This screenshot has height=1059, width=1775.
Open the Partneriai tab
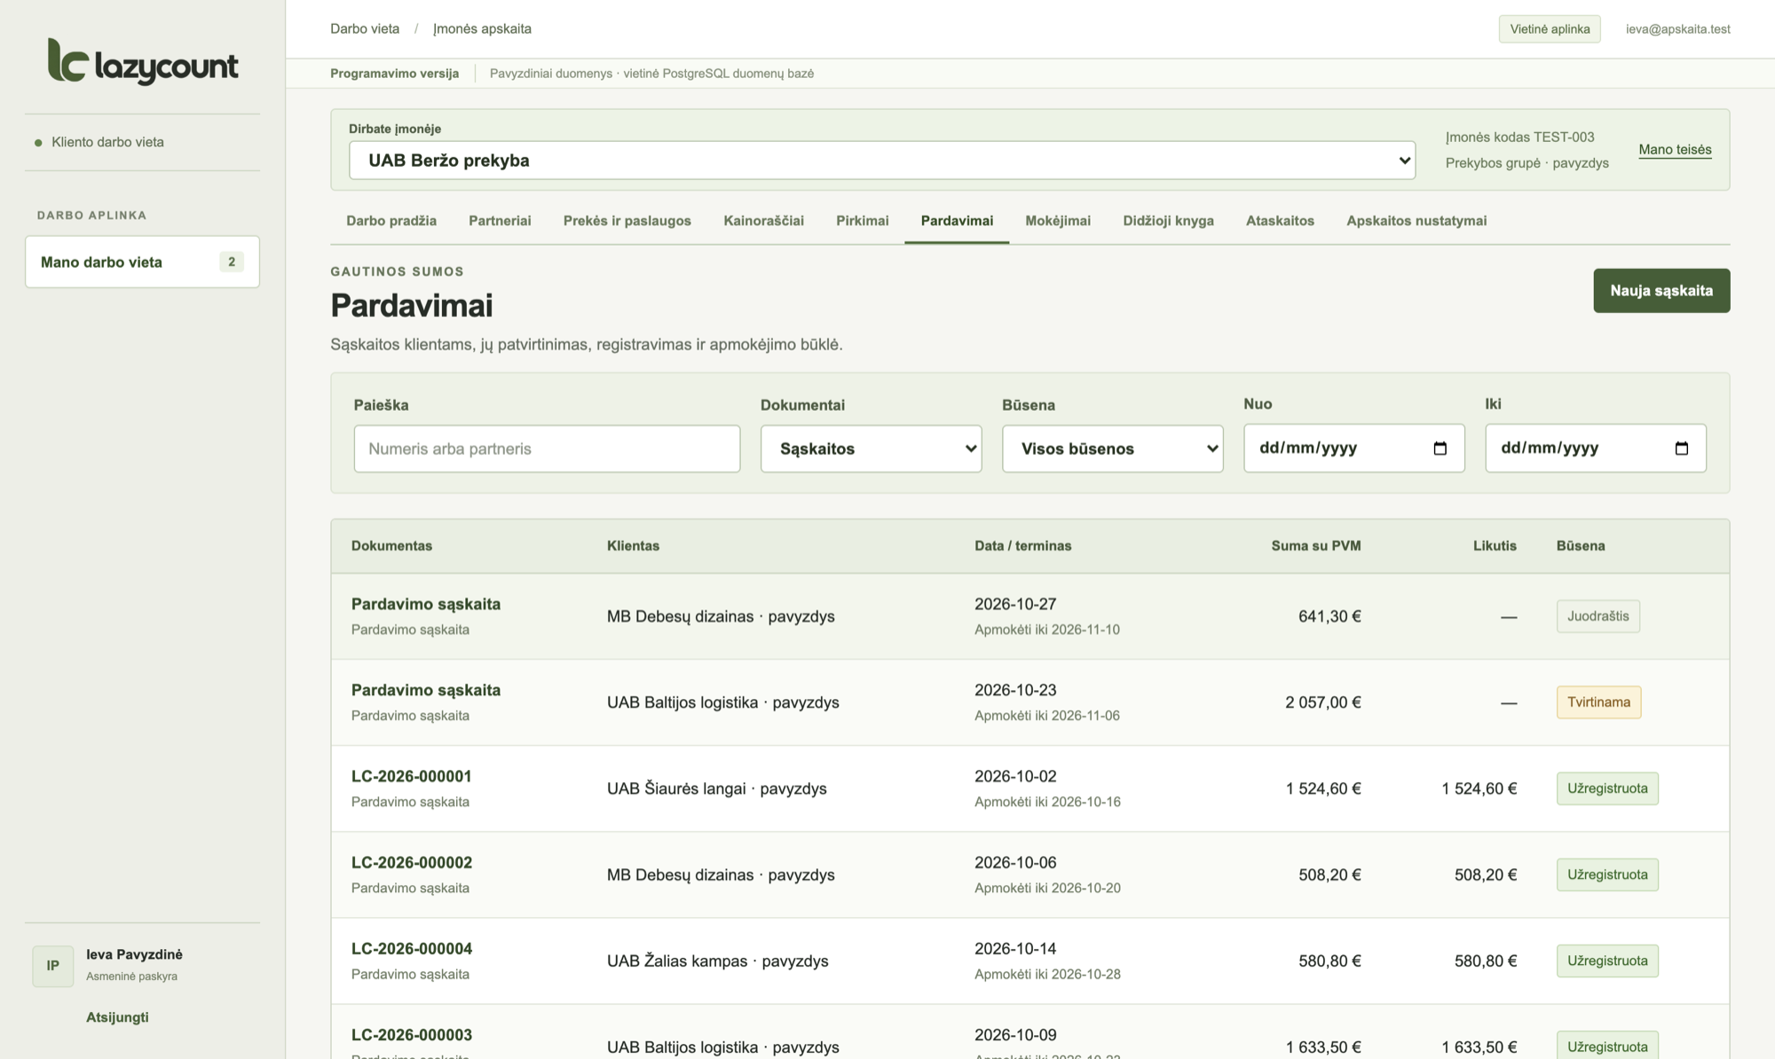(500, 221)
